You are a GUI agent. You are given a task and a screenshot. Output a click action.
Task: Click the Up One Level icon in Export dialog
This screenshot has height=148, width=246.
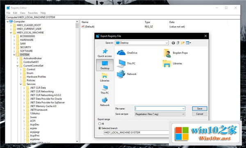178,43
